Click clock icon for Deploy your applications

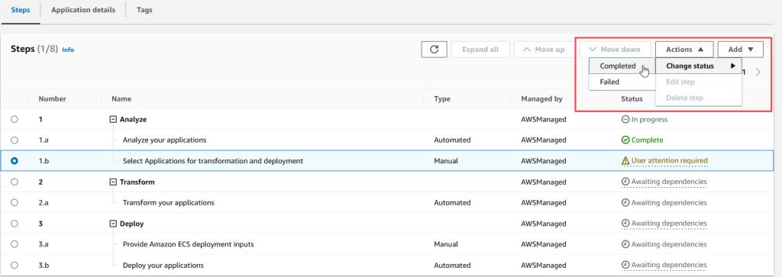click(x=625, y=265)
